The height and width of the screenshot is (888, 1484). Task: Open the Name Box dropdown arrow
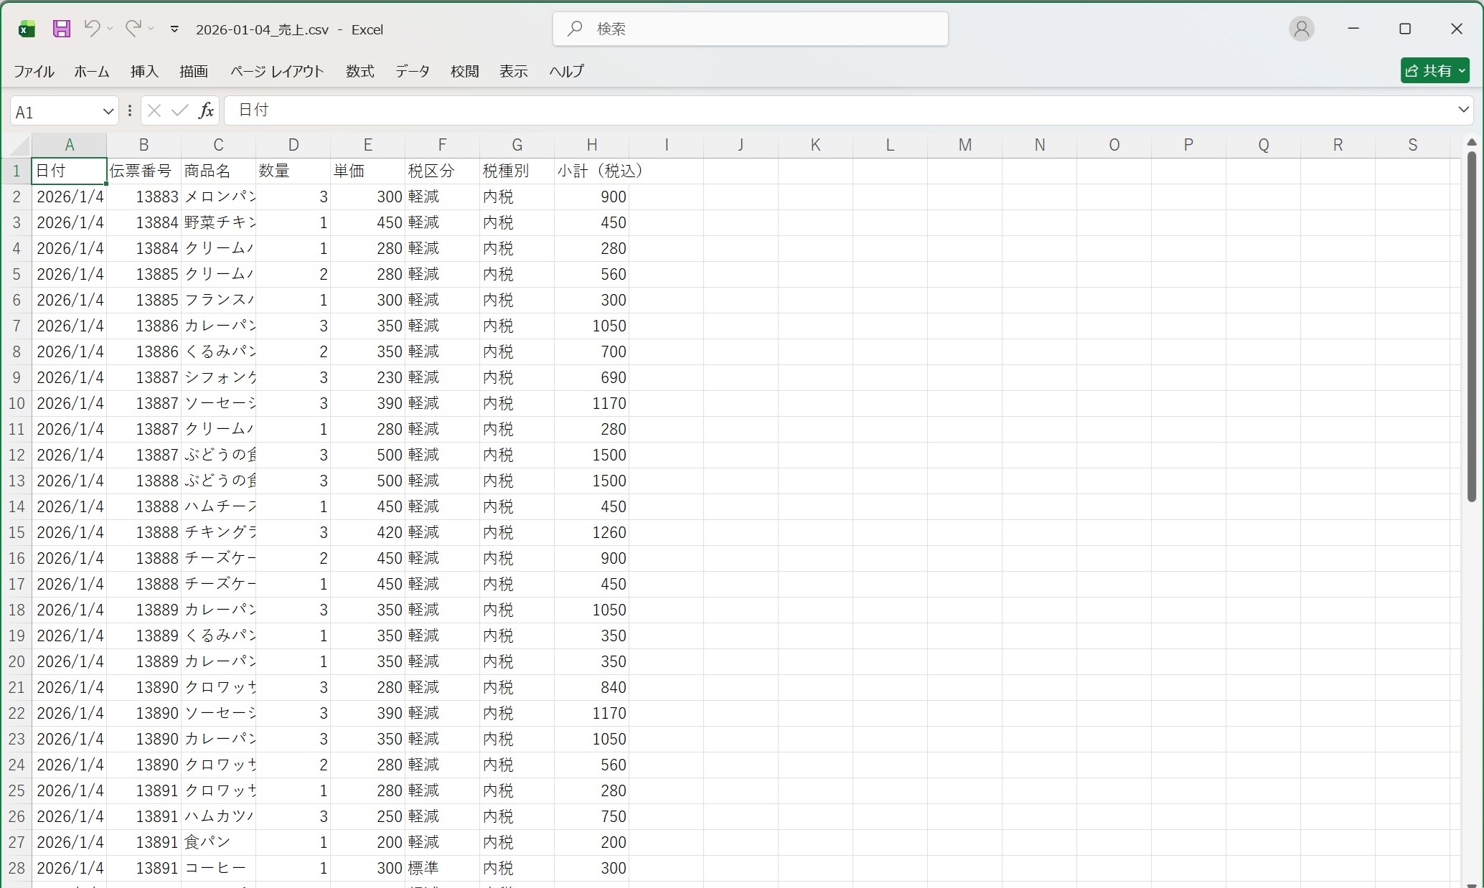[108, 110]
